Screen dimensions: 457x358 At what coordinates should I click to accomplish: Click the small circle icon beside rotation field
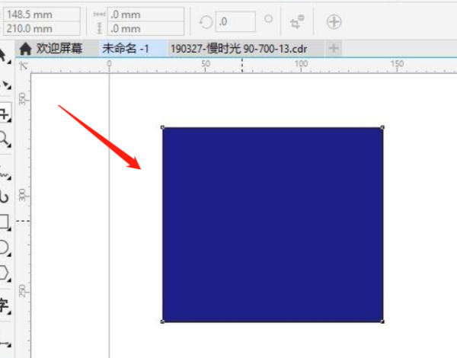click(268, 19)
